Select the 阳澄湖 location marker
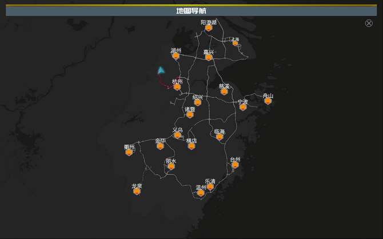This screenshot has height=239, width=383. tap(209, 28)
